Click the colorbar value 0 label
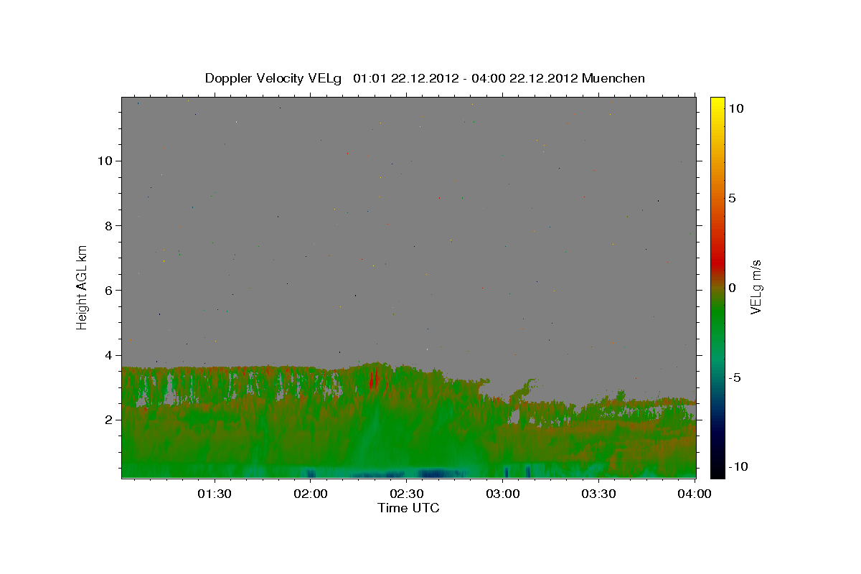Screen dimensions: 861x574 click(x=733, y=288)
